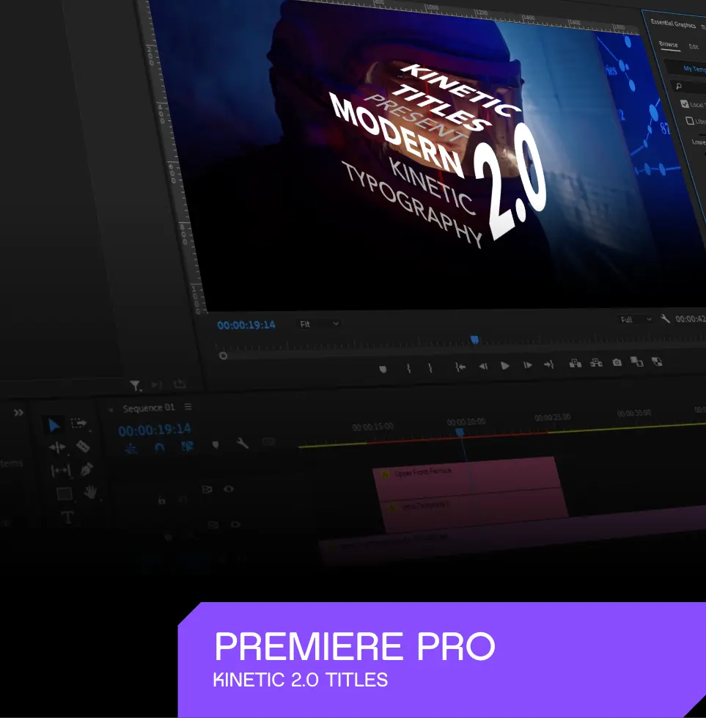Image resolution: width=706 pixels, height=718 pixels.
Task: Click the Export Frame camera icon
Action: [617, 362]
